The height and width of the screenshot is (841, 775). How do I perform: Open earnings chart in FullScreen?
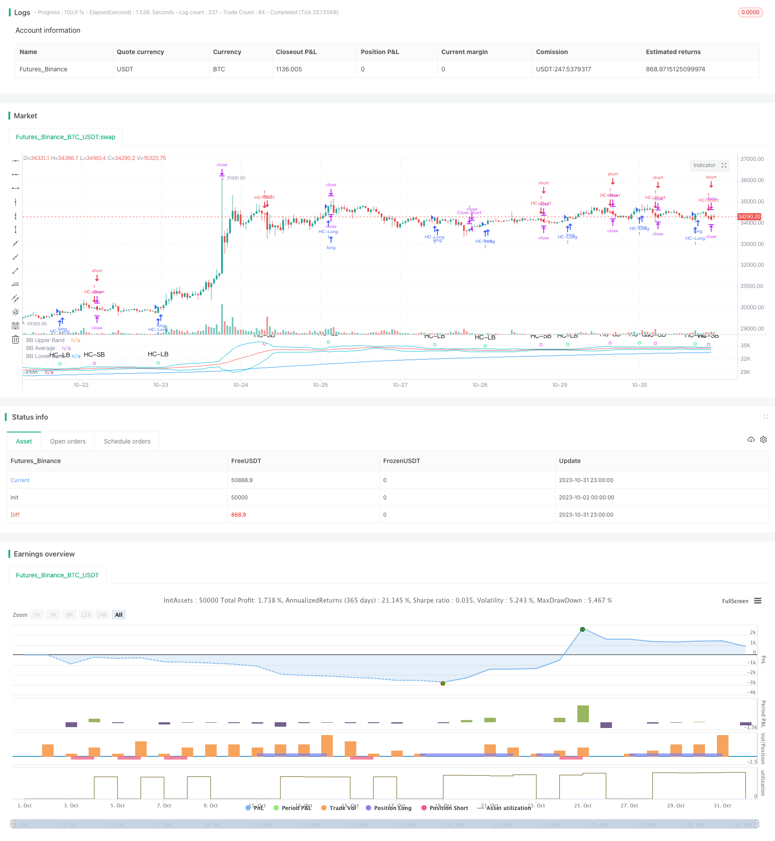[x=735, y=601]
